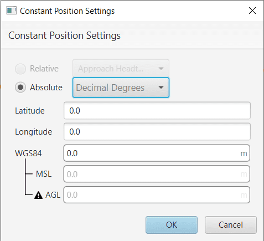Click the WGS84 label

28,153
